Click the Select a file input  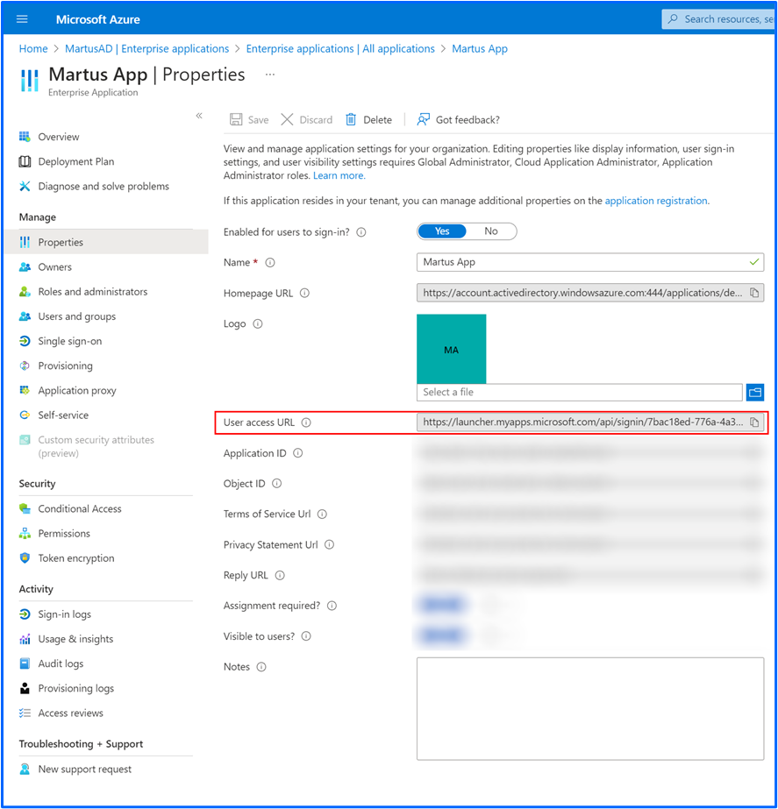(579, 392)
